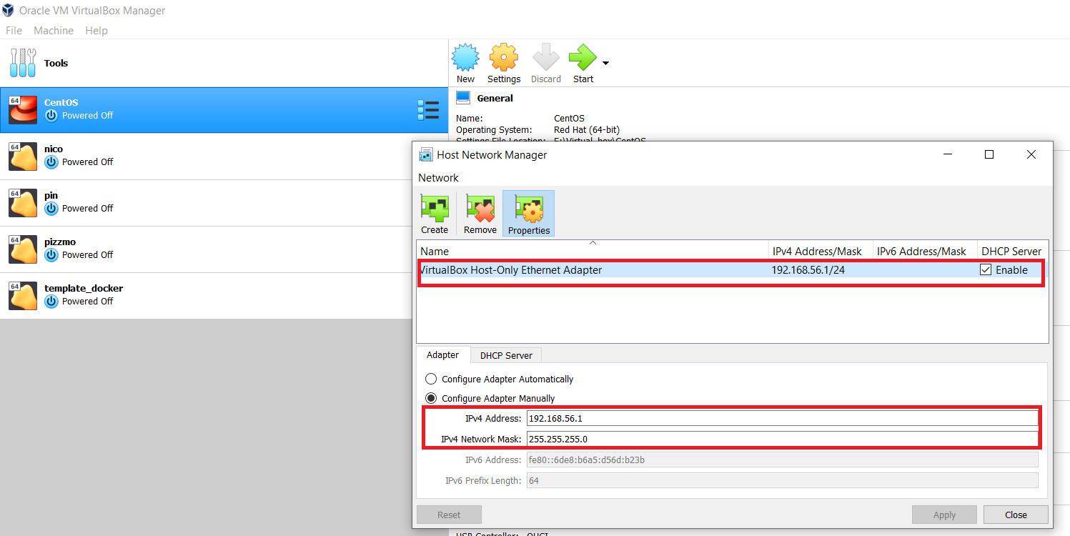Select the nico machine name
The height and width of the screenshot is (536, 1070).
click(x=54, y=149)
